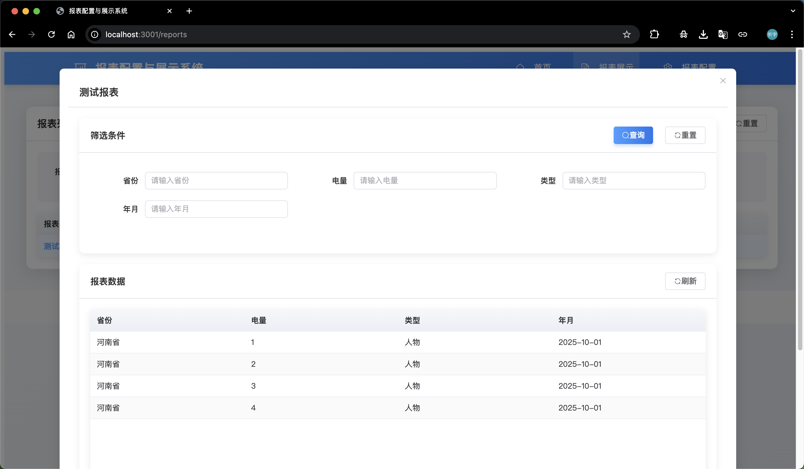Open a new browser tab
Viewport: 804px width, 469px height.
(x=189, y=11)
